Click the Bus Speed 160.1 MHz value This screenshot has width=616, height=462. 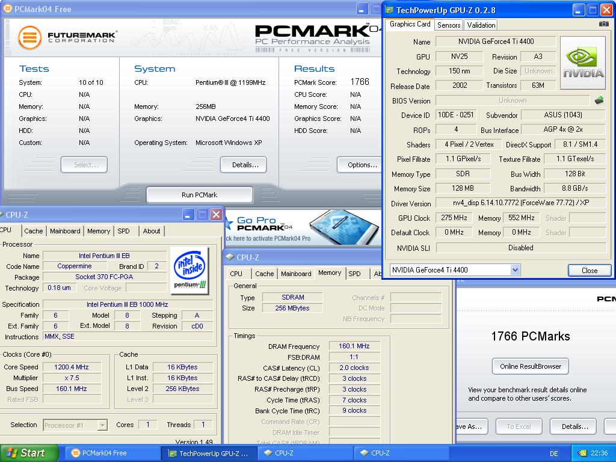click(x=72, y=389)
